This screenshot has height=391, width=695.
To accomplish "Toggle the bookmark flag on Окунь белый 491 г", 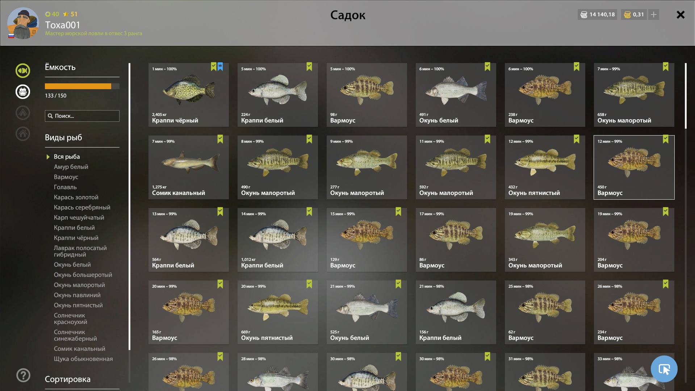I will coord(487,67).
